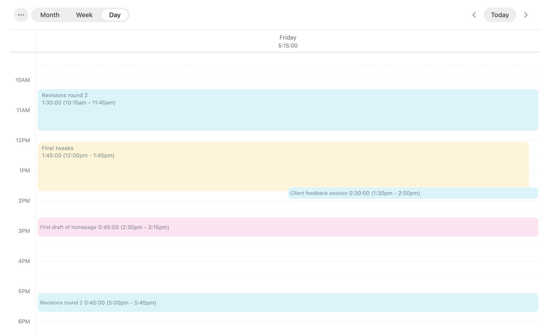Click the 5:15:00 total time in header
The image size is (557, 333).
coord(288,46)
